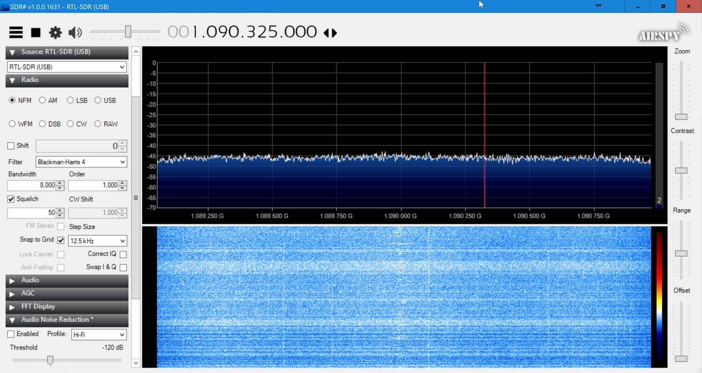The width and height of the screenshot is (702, 373).
Task: Open the Blackman-Harris 4 filter dropdown
Action: pos(81,162)
